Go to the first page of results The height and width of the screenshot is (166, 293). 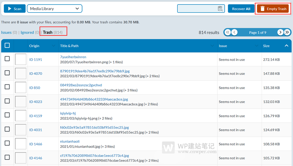click(228, 33)
